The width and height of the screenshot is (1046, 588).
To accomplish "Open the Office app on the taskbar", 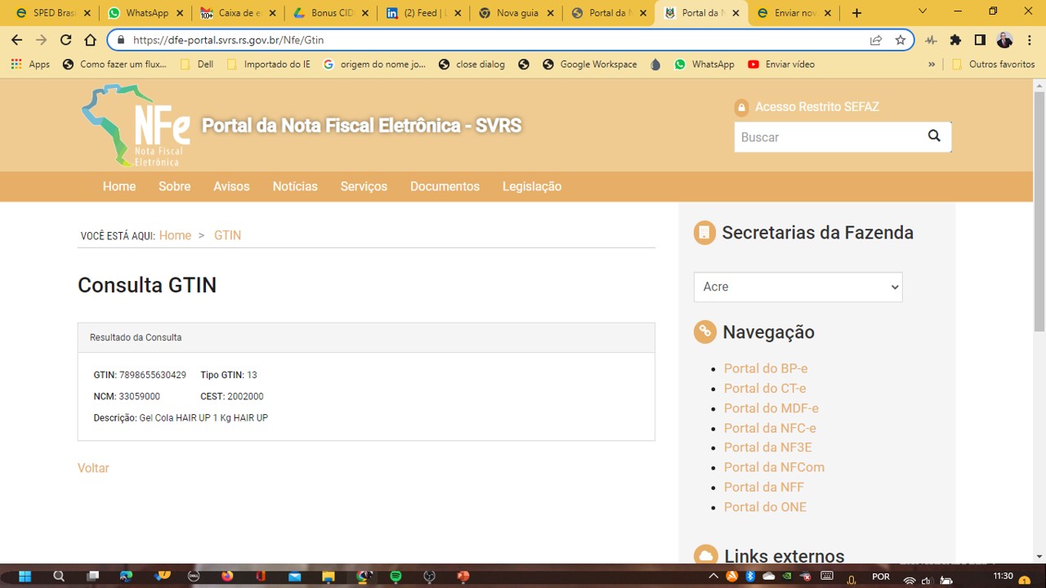I will pyautogui.click(x=261, y=576).
